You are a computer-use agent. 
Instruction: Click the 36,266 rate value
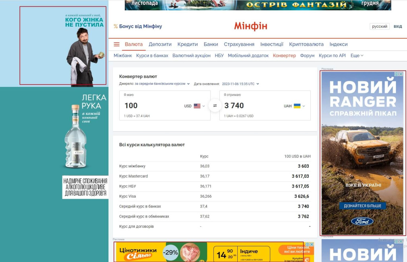tap(205, 196)
